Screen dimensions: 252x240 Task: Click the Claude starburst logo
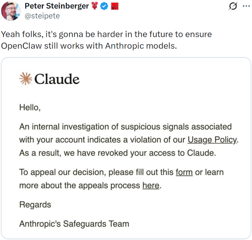[x=26, y=79]
